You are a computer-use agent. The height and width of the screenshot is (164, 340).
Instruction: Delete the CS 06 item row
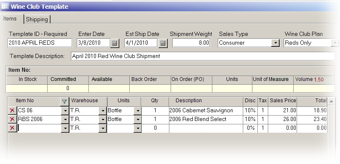tap(12, 111)
